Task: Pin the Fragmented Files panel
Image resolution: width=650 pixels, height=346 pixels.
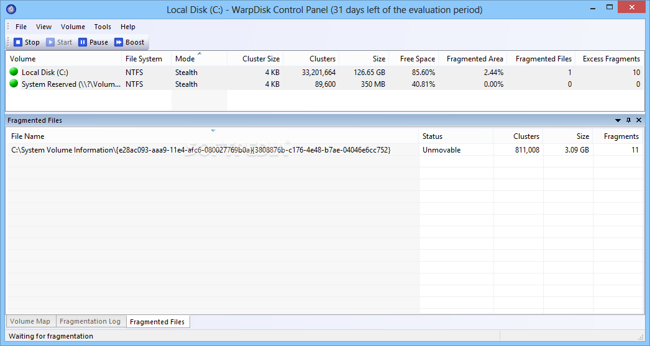Action: tap(628, 120)
